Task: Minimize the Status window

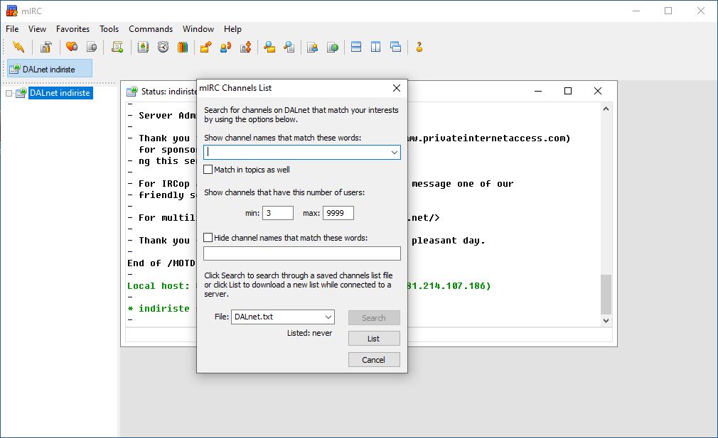Action: click(538, 91)
